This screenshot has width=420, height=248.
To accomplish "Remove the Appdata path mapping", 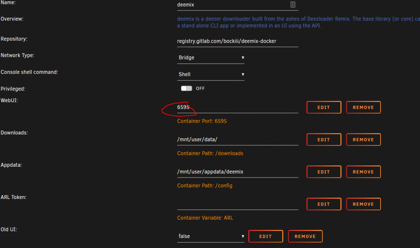I will pyautogui.click(x=363, y=172).
